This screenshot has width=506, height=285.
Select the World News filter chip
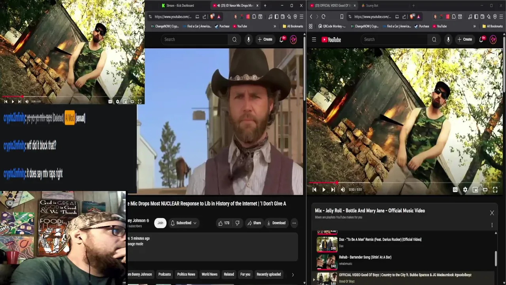(x=210, y=274)
